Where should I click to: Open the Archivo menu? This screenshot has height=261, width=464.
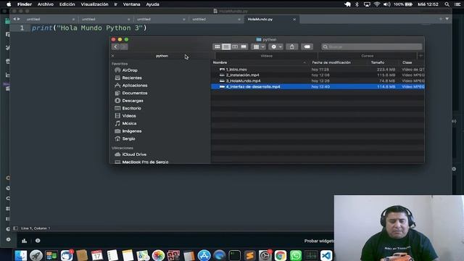coord(45,4)
